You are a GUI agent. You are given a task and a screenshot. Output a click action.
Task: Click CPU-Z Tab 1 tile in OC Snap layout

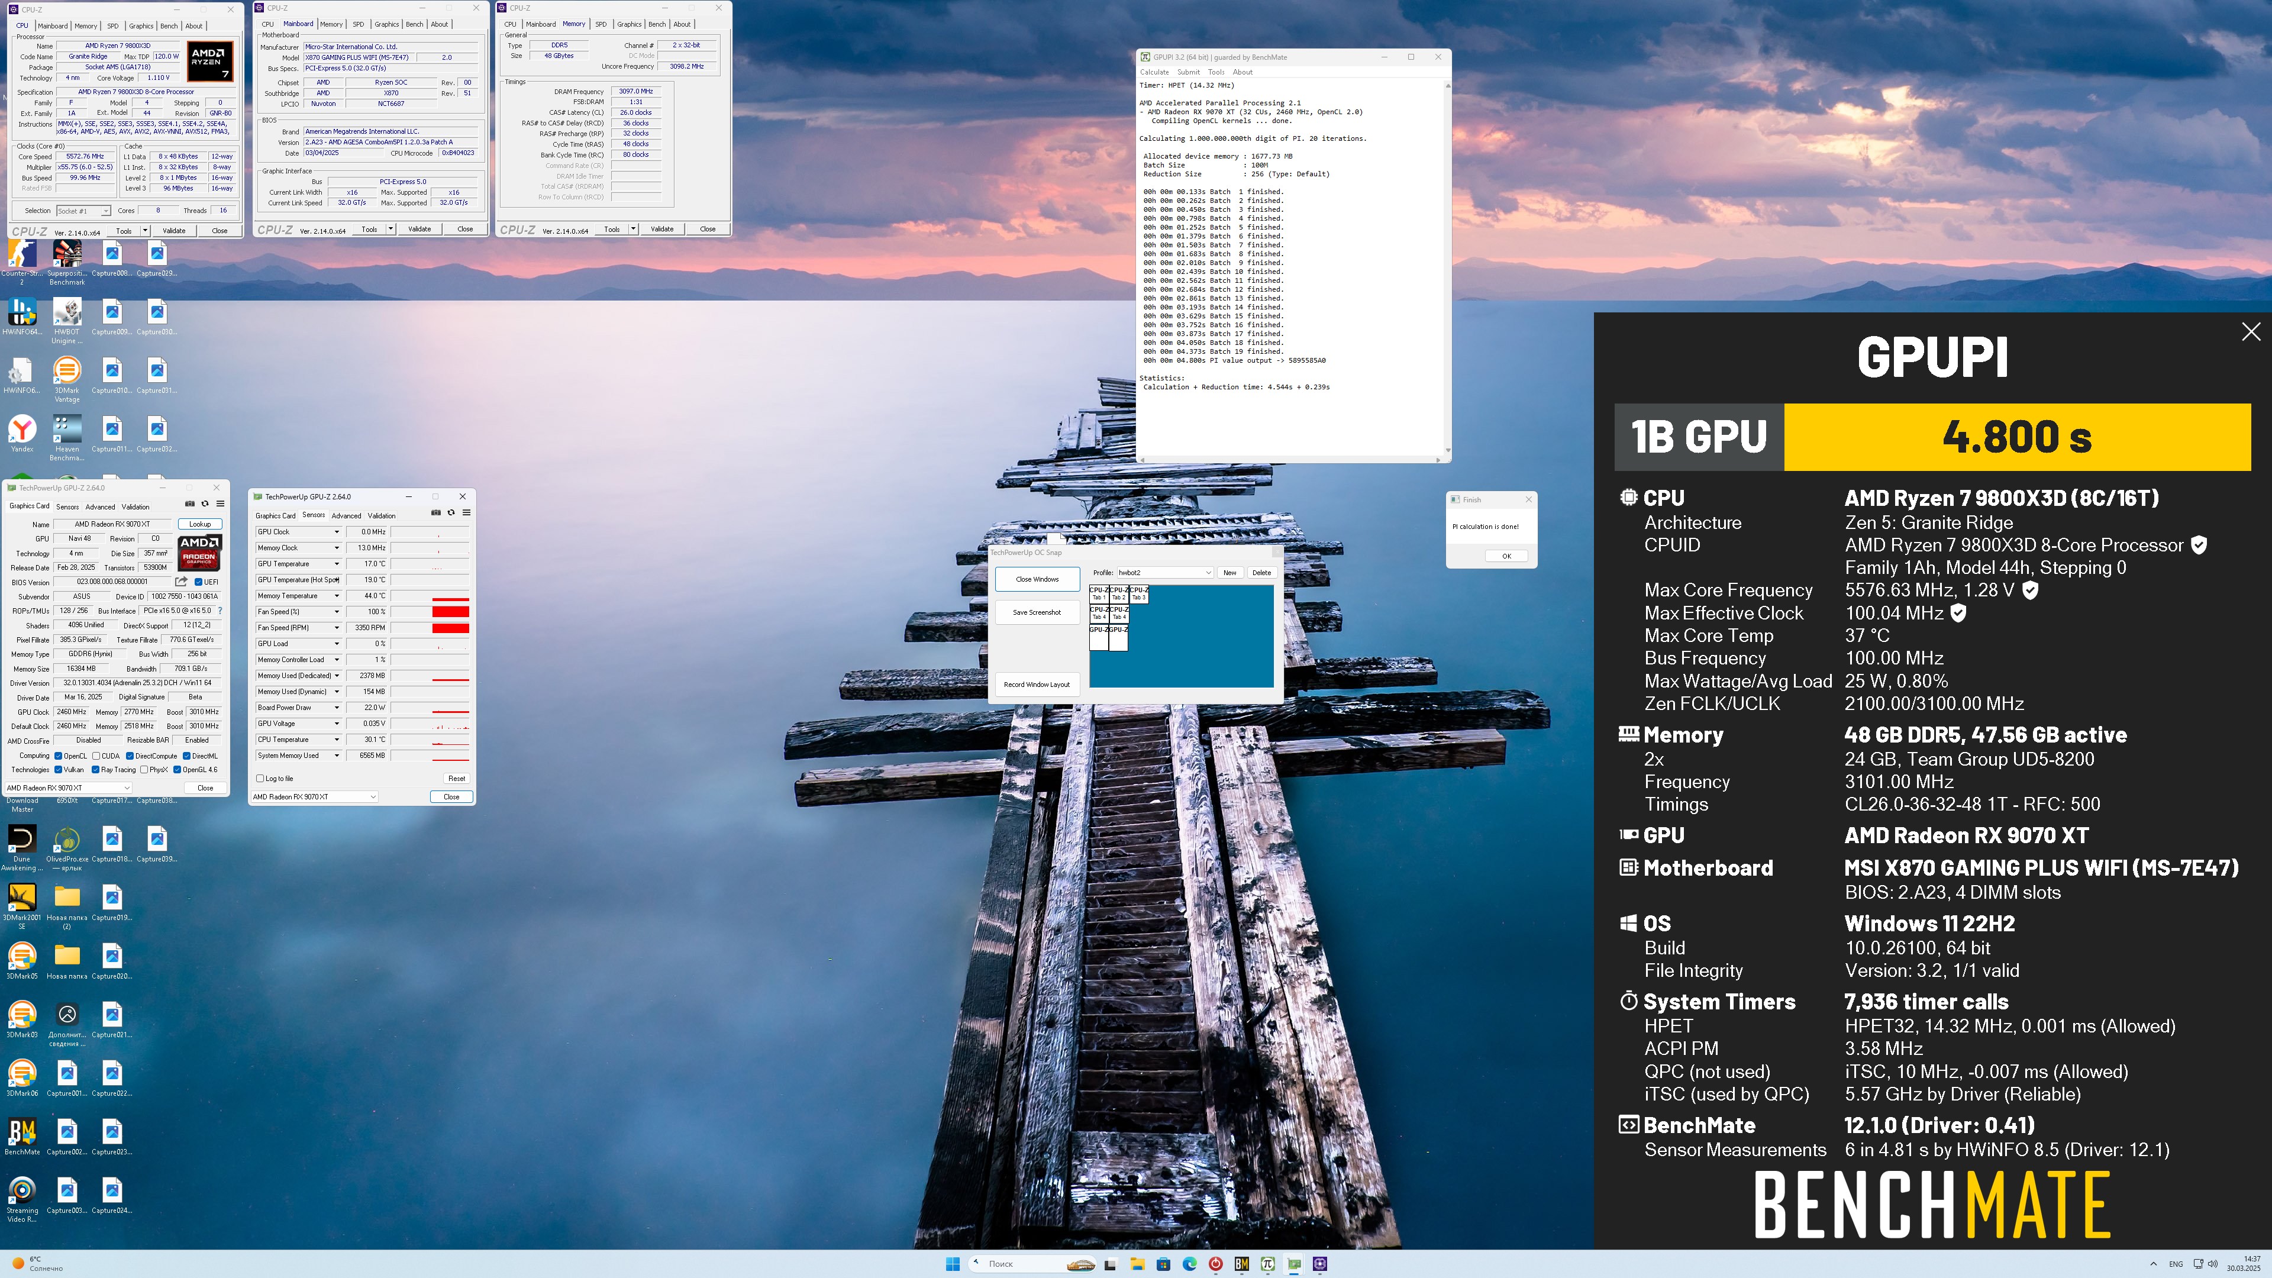[1098, 595]
